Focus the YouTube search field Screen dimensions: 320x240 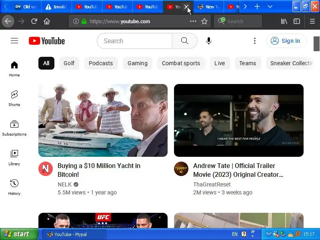[135, 41]
